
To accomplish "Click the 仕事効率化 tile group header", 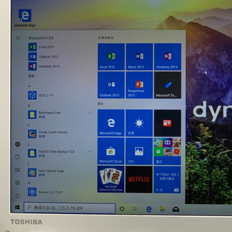I will pyautogui.click(x=106, y=38).
